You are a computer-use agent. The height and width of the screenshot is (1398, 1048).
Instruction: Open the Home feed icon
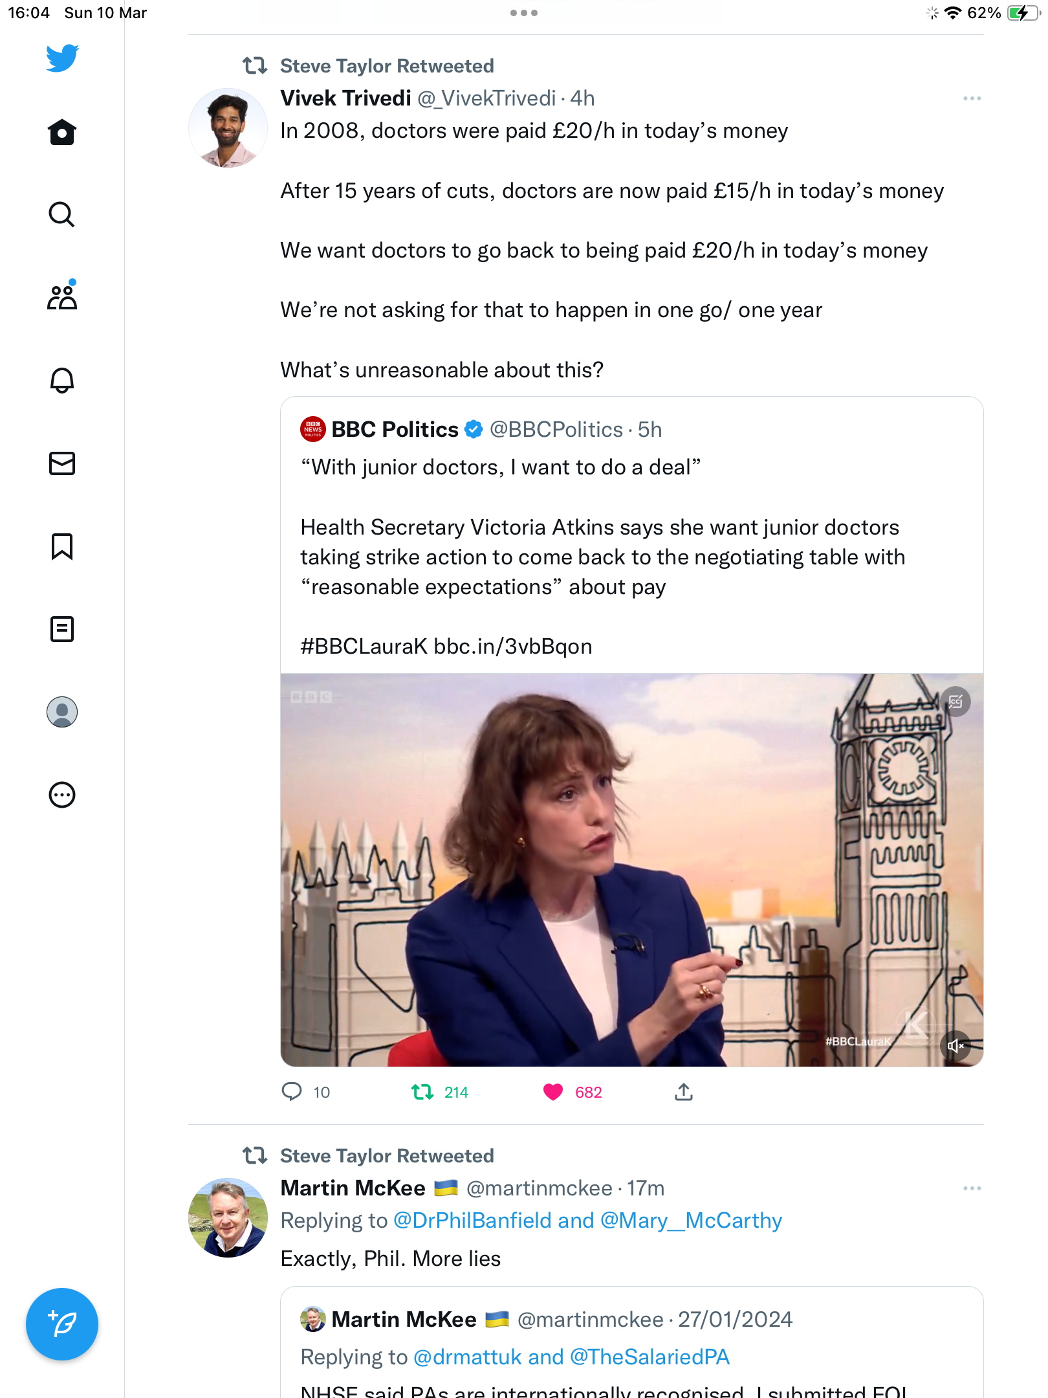[x=62, y=132]
